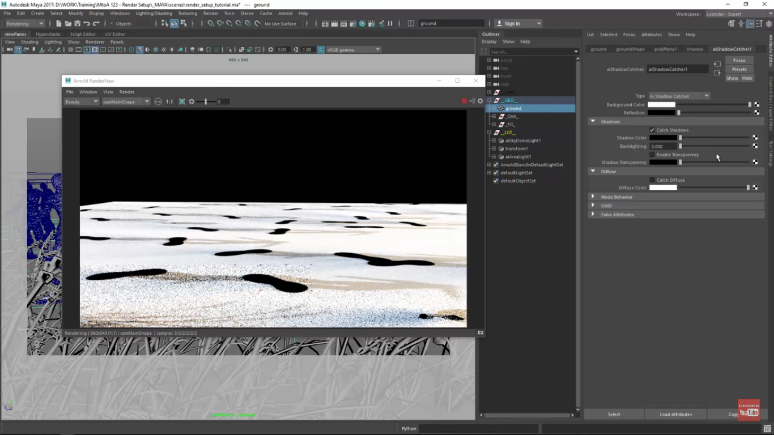Expand the __LGT__ group in Outliner
Viewport: 774px width, 435px height.
tap(489, 133)
